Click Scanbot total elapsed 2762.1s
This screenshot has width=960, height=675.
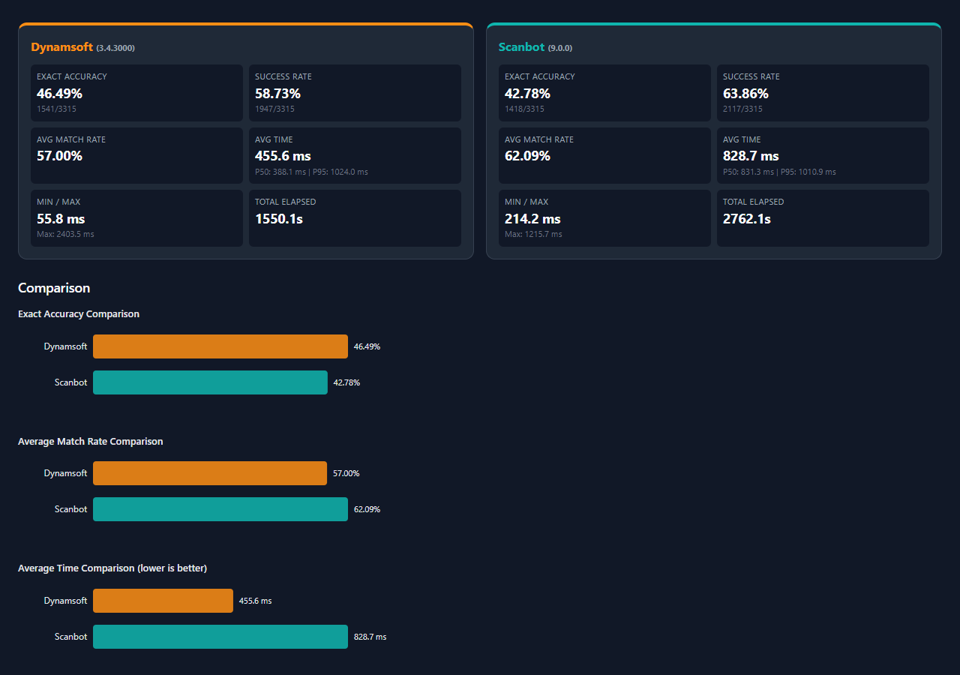747,219
